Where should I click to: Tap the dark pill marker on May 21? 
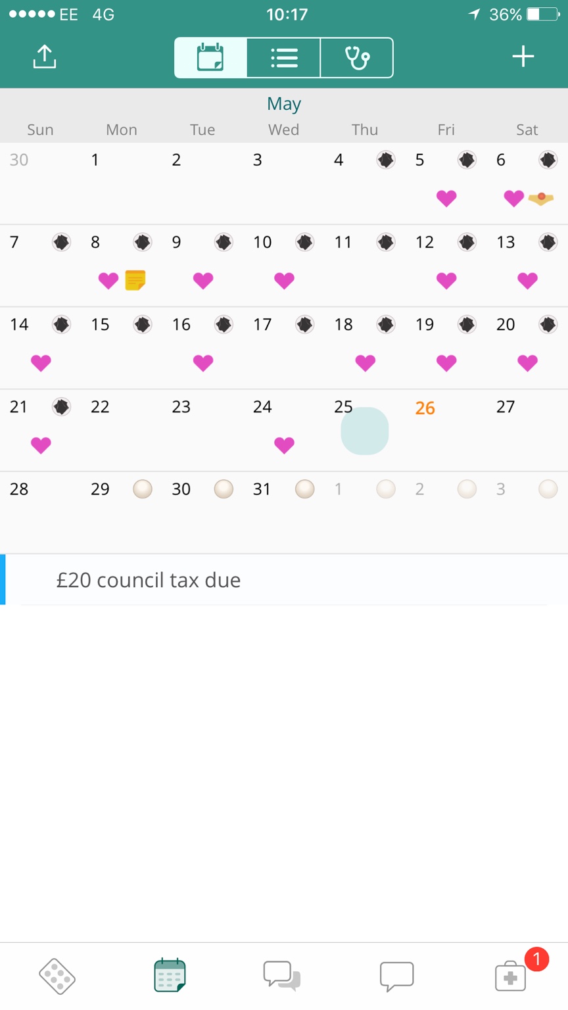point(61,407)
